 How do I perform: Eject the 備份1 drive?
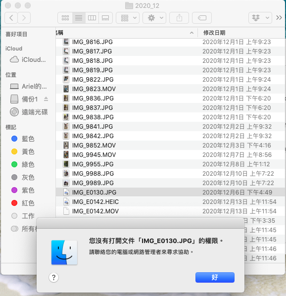pos(46,99)
